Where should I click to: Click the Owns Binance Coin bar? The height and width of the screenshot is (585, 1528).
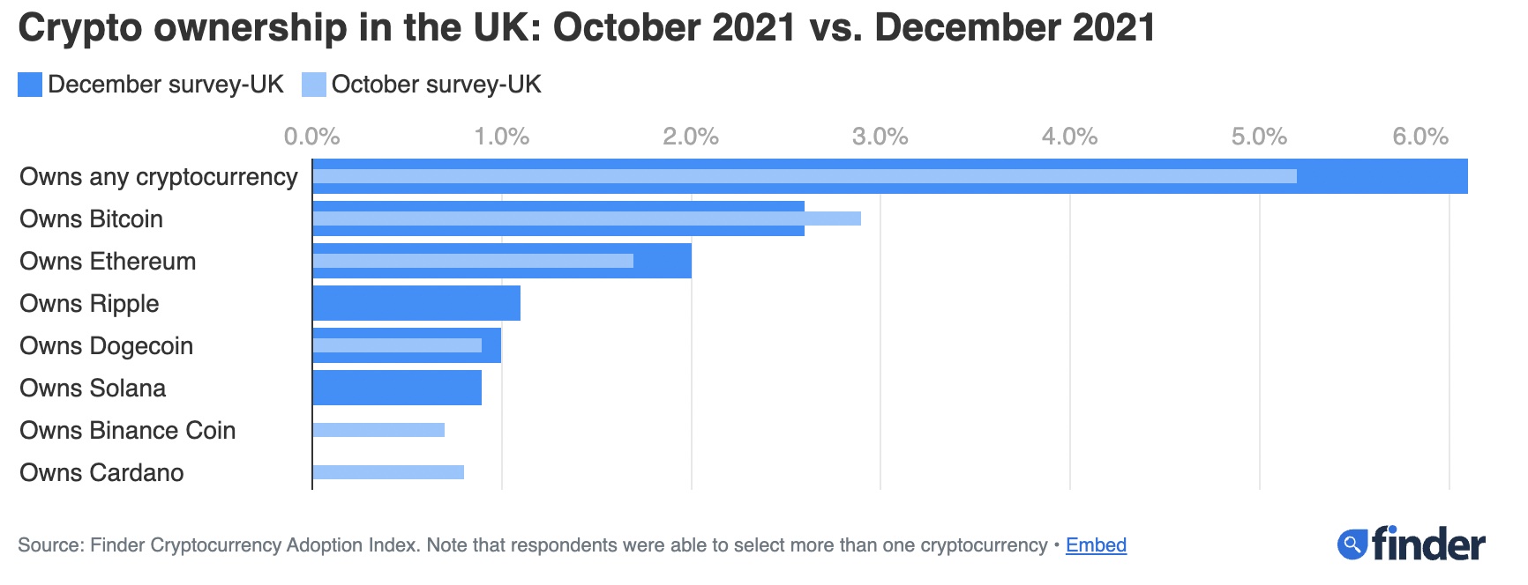378,430
